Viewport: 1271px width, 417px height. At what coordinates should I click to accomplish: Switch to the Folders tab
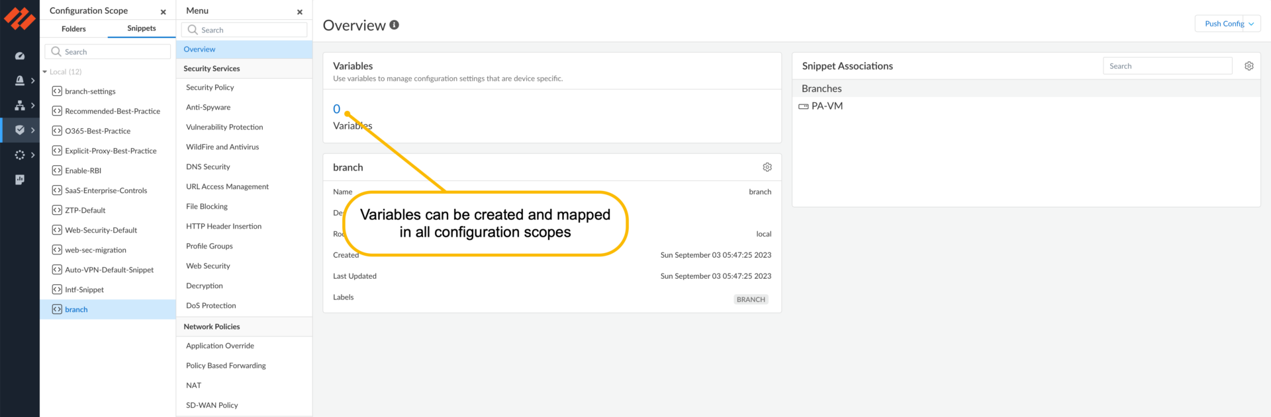click(x=73, y=29)
